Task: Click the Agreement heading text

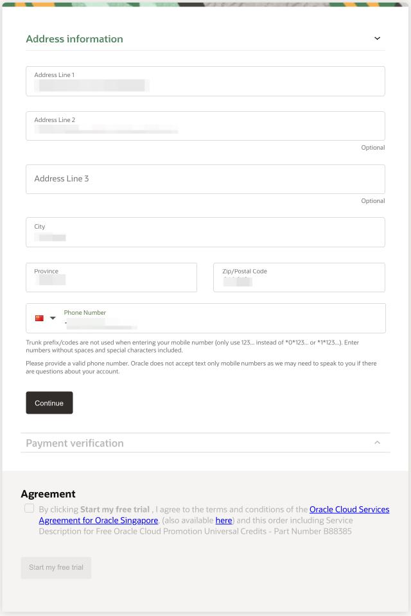Action: [48, 493]
